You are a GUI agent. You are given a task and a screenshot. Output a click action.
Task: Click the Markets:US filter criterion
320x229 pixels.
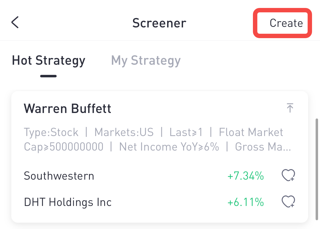[124, 132]
